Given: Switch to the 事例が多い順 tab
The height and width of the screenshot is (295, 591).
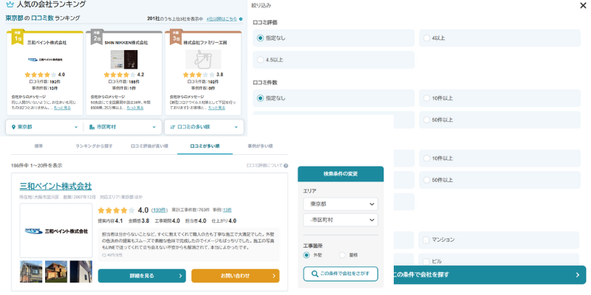Looking at the screenshot, I should point(260,146).
